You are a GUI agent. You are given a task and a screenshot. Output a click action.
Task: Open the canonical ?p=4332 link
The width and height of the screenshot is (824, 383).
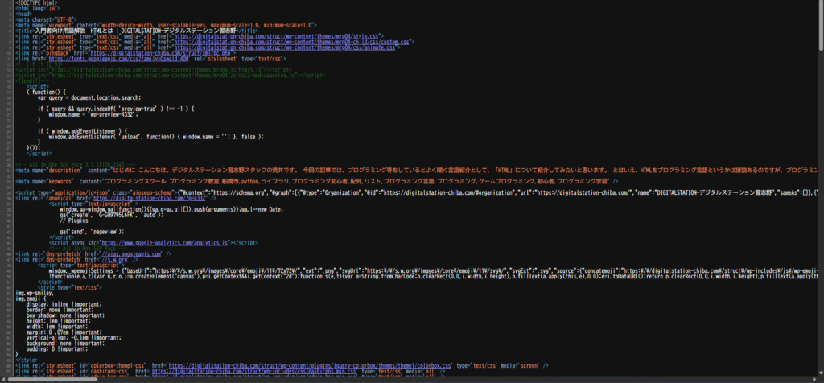pos(150,198)
